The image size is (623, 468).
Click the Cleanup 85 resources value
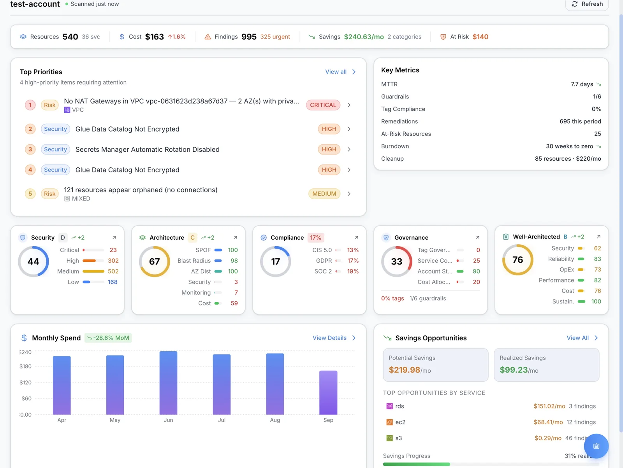coord(568,159)
